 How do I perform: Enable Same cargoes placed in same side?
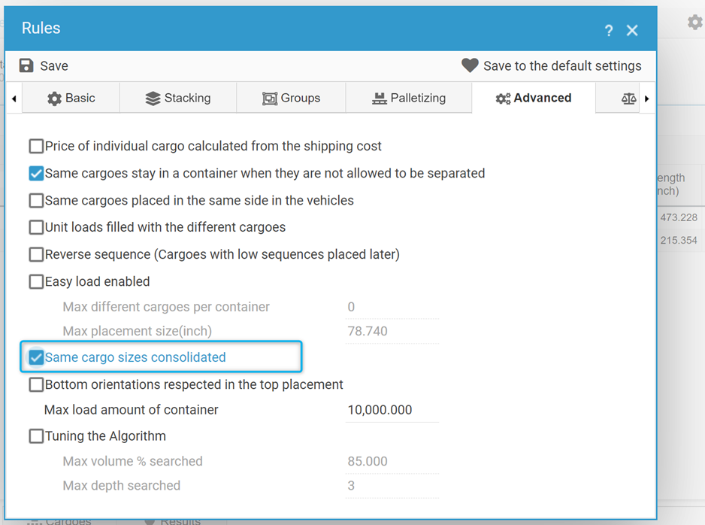[36, 200]
